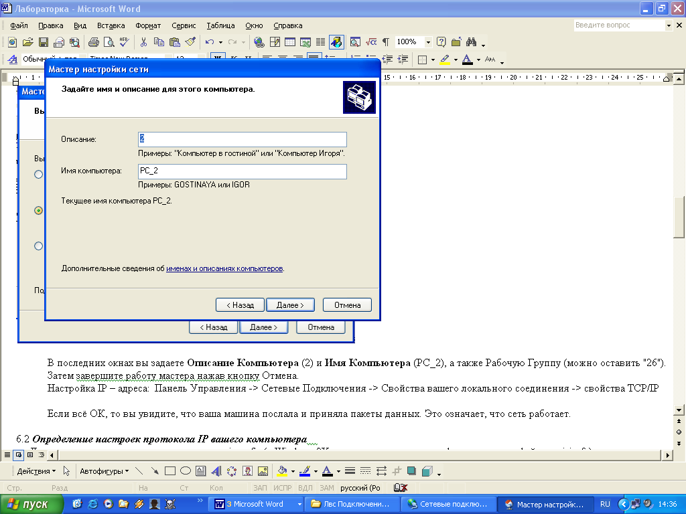Undo the last action with the Undo arrow
The width and height of the screenshot is (686, 514).
coord(210,42)
